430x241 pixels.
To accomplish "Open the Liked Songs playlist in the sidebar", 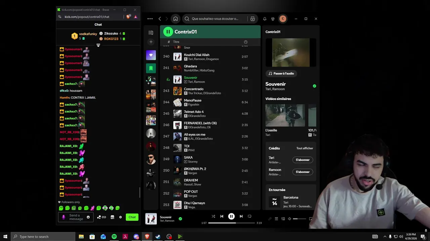I will (151, 55).
